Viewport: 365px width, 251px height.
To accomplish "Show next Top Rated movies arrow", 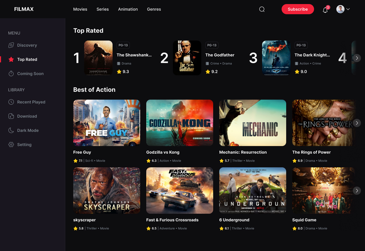I will pyautogui.click(x=357, y=58).
